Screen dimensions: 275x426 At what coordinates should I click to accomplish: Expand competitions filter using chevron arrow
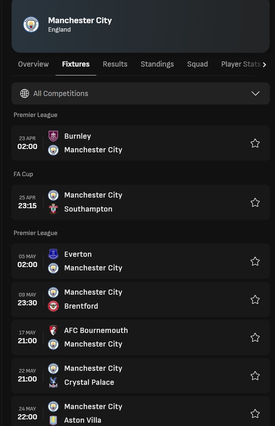point(256,93)
